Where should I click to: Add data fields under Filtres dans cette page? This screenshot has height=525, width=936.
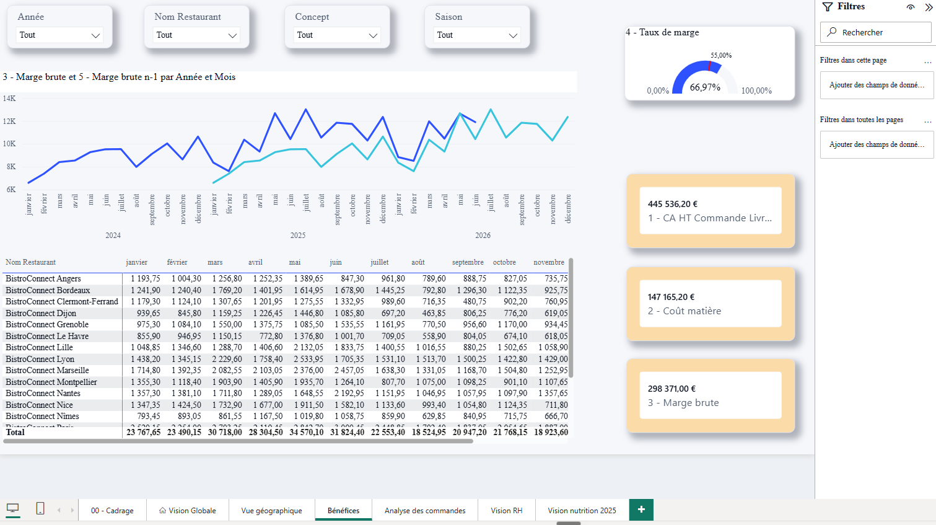[x=877, y=85]
